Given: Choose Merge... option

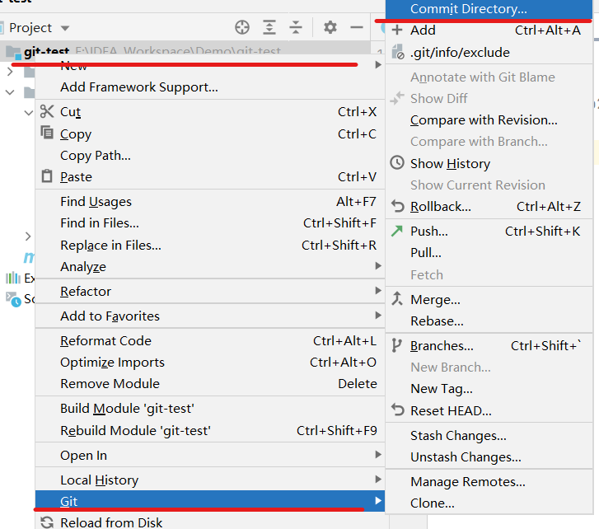Looking at the screenshot, I should [x=489, y=299].
